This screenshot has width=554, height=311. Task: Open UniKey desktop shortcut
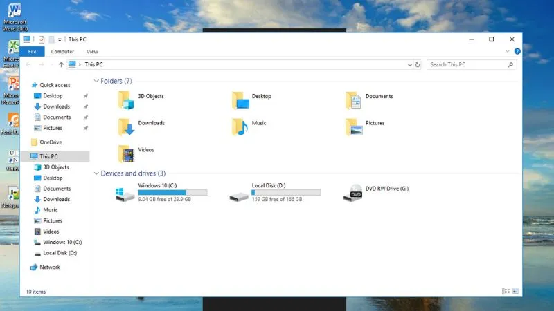[12, 161]
